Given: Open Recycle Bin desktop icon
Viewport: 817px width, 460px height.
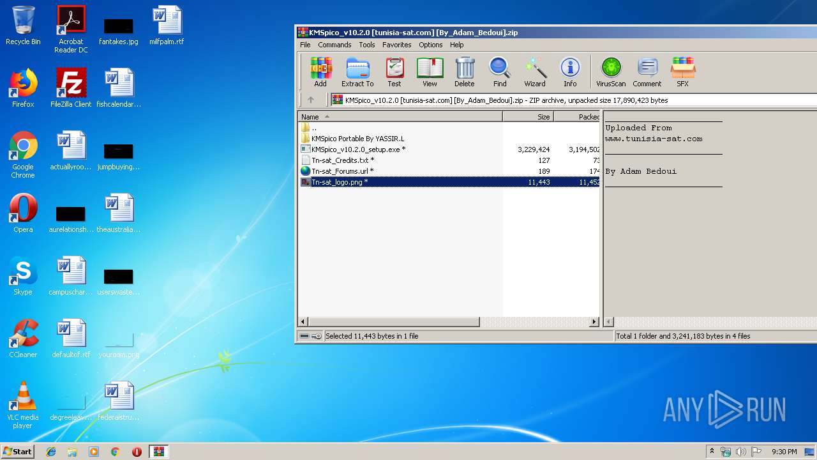Looking at the screenshot, I should [23, 26].
